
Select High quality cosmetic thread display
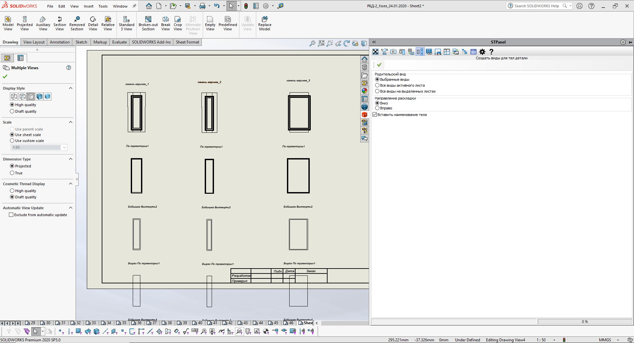12,191
